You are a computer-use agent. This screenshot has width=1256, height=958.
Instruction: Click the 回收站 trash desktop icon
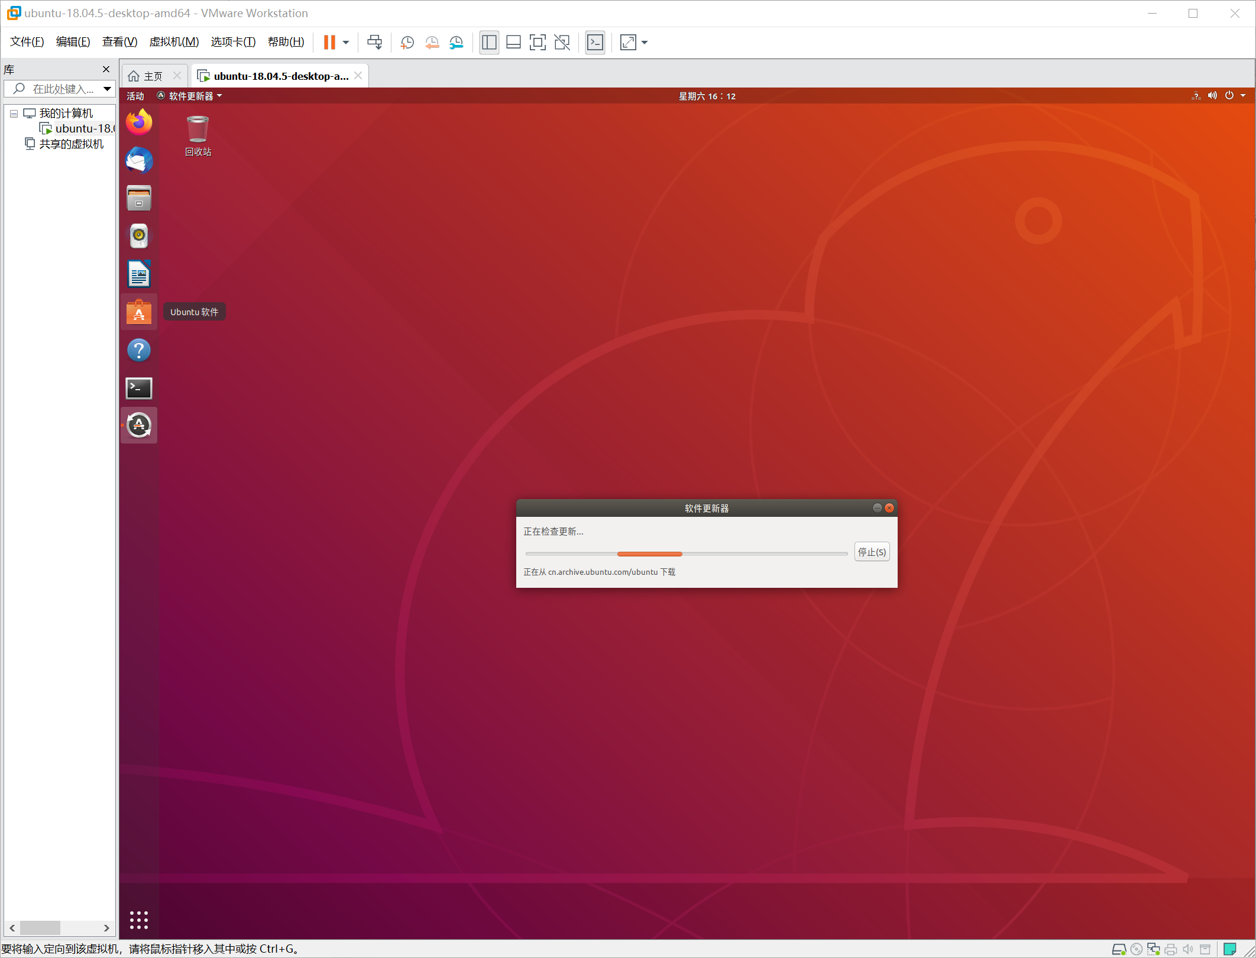[x=198, y=136]
